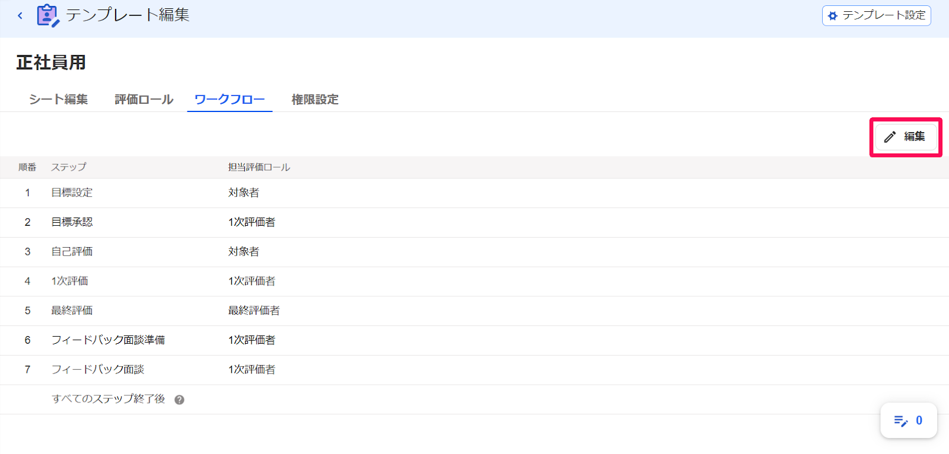Select the 目標設定 step row
This screenshot has height=454, width=949.
(x=474, y=193)
